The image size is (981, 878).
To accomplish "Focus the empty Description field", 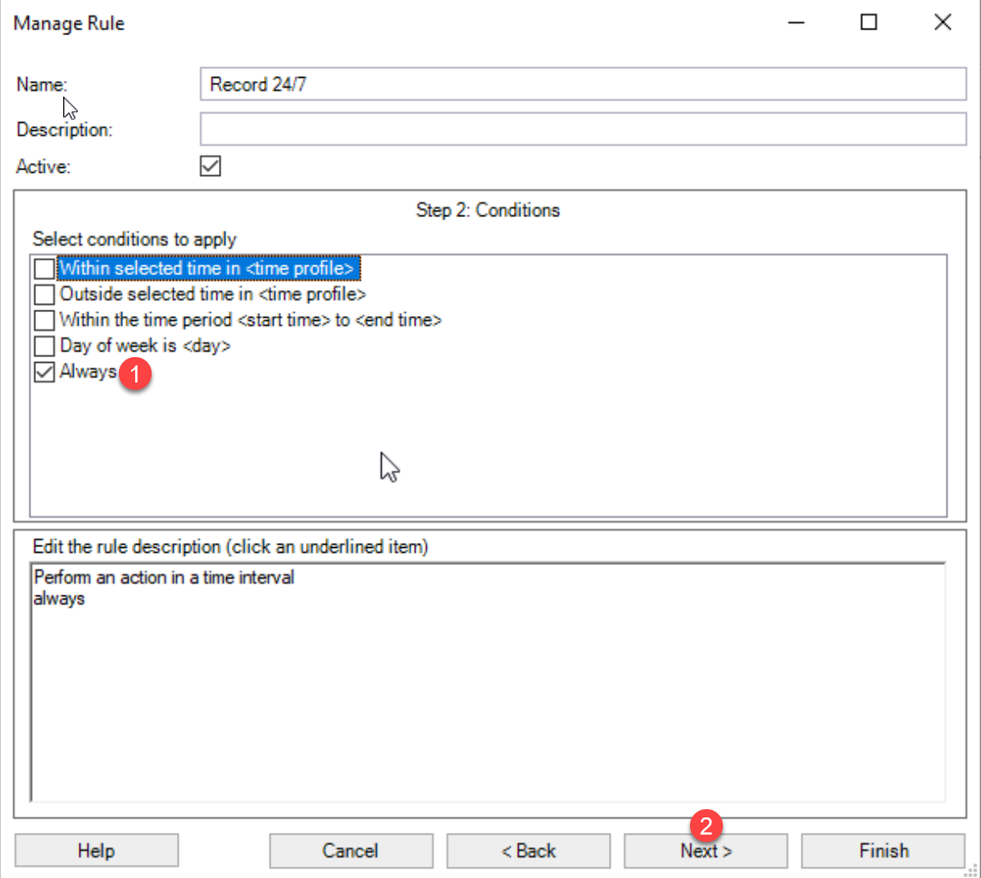I will (x=582, y=129).
